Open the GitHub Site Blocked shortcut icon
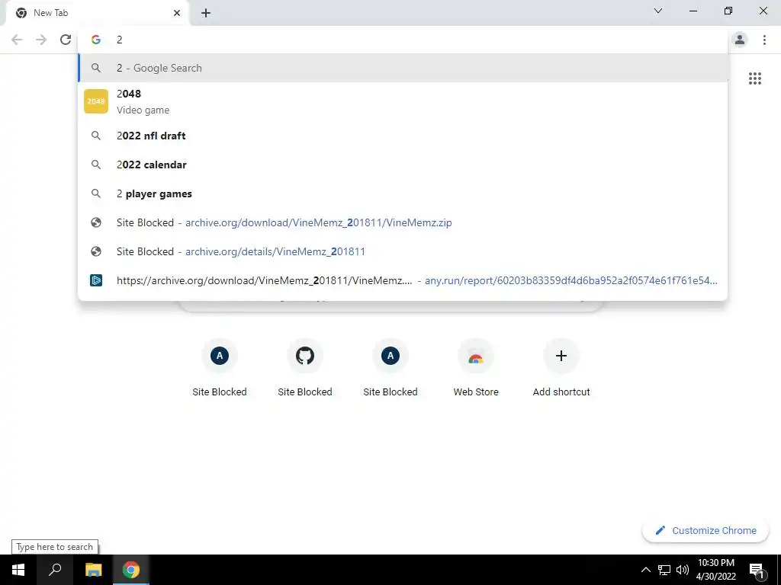781x585 pixels. [305, 356]
